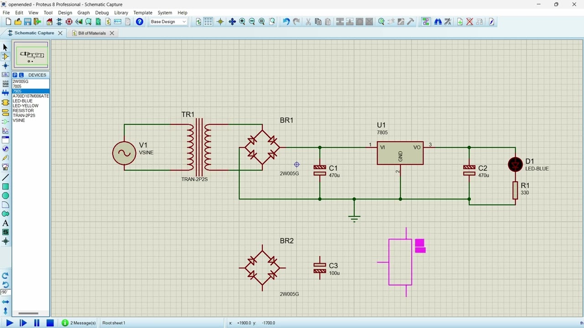The image size is (584, 328).
Task: Toggle the Wire Autorouter button
Action: click(426, 21)
